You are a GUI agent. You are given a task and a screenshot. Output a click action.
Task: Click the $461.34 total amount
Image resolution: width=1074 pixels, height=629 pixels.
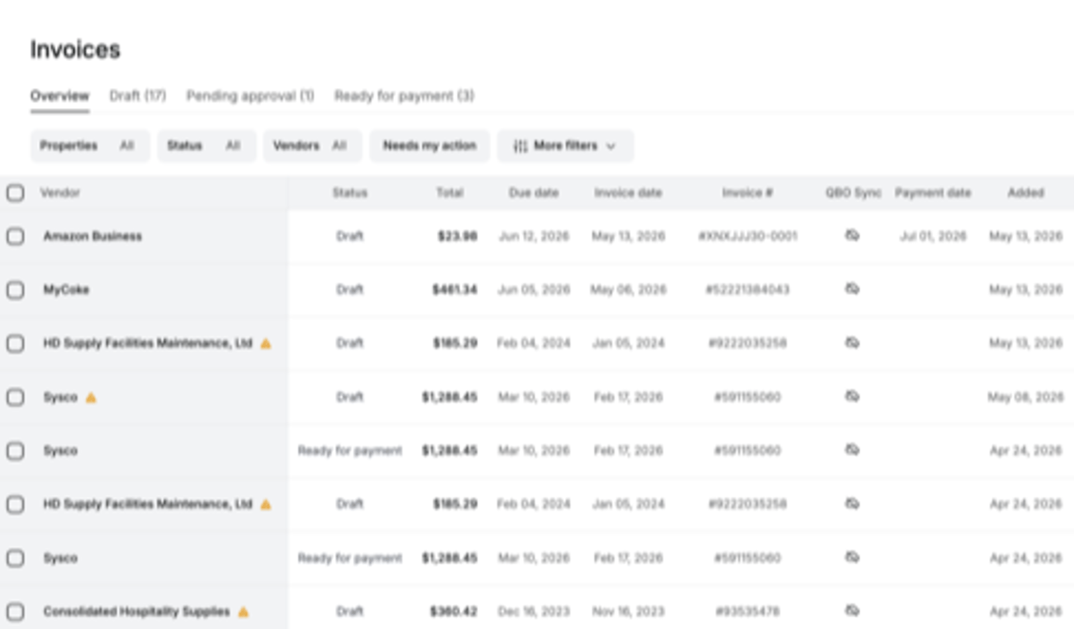click(x=454, y=290)
